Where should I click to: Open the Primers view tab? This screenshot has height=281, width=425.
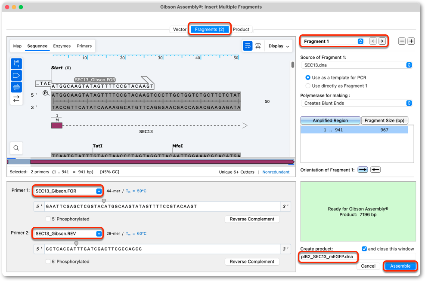point(84,46)
